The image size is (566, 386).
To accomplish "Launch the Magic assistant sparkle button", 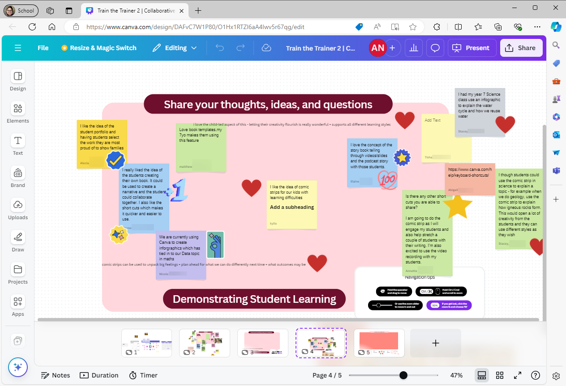I will coord(18,367).
